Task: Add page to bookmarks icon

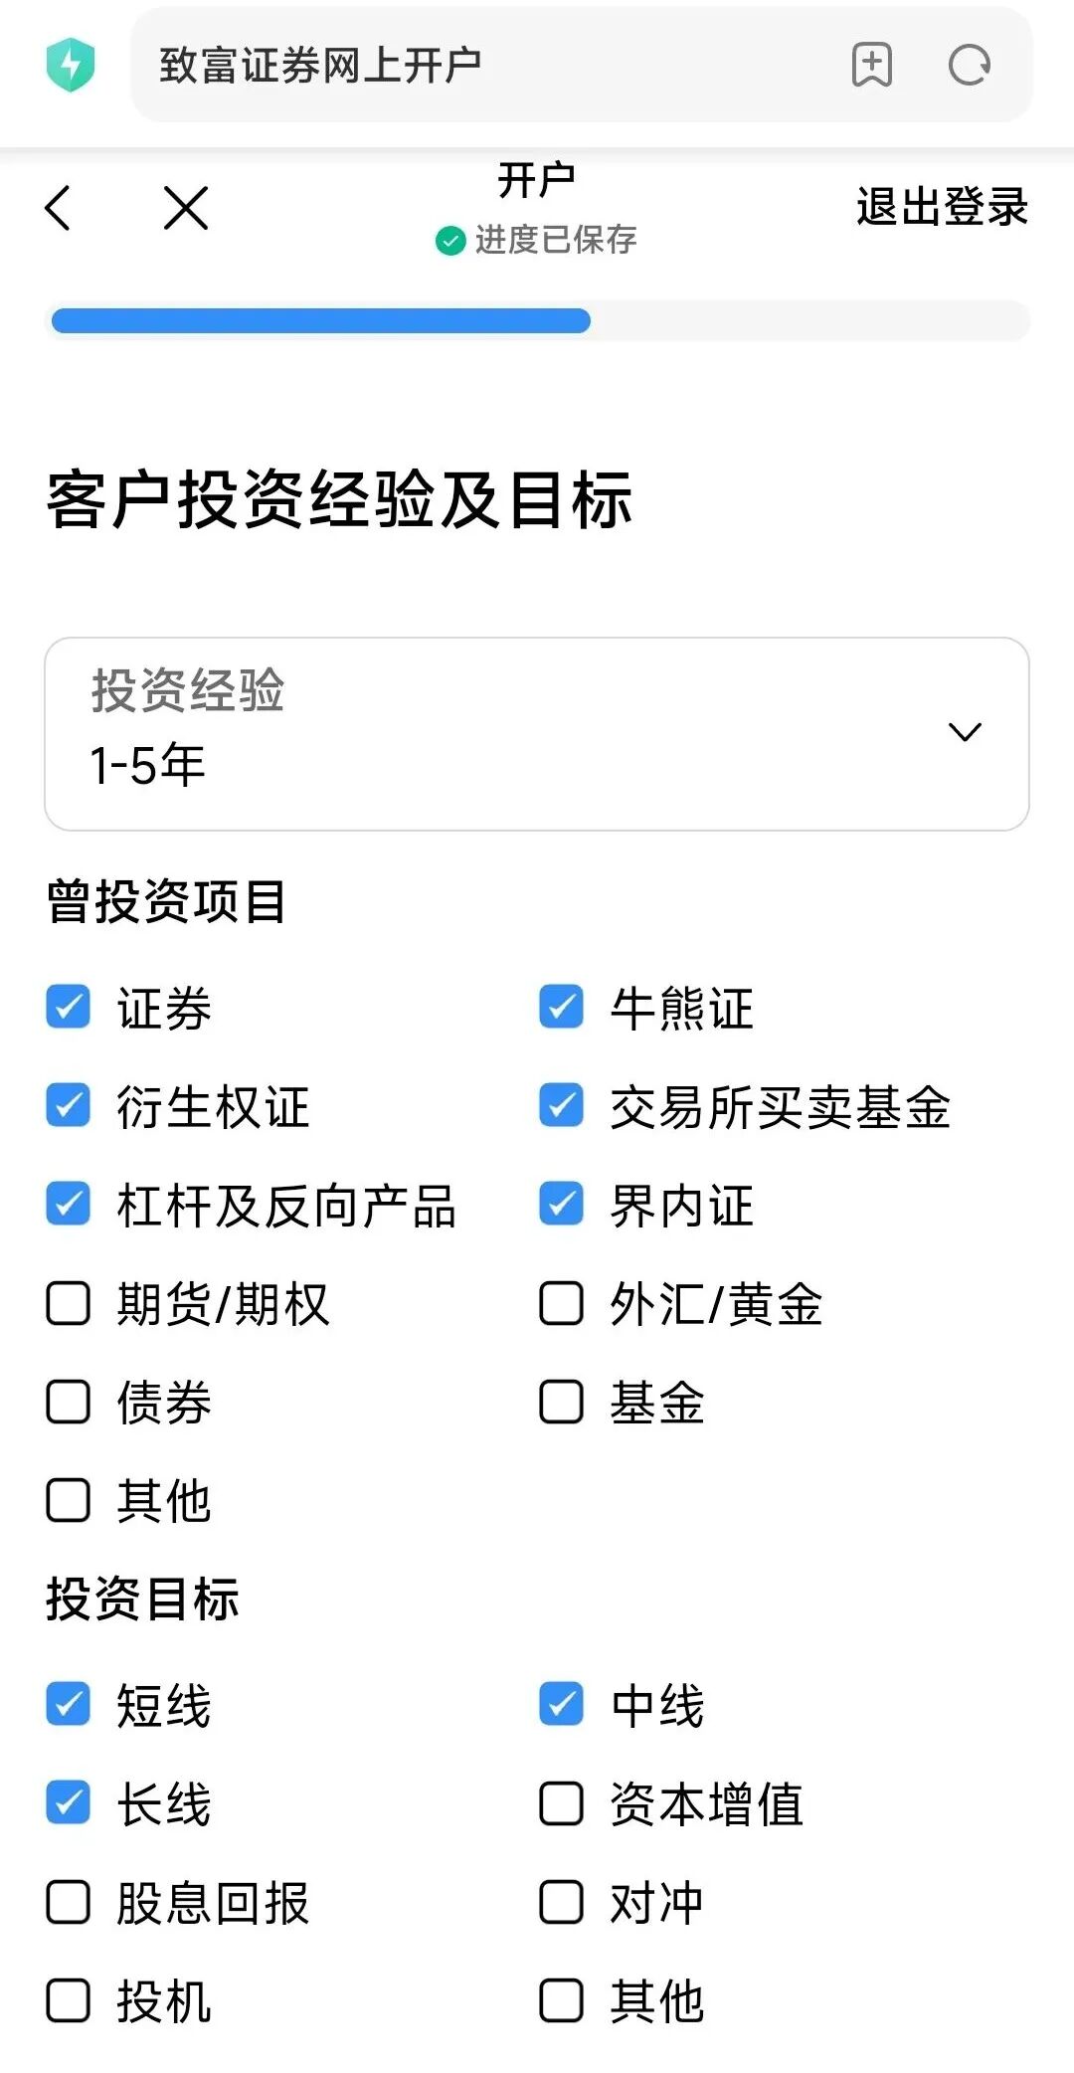Action: tap(872, 66)
